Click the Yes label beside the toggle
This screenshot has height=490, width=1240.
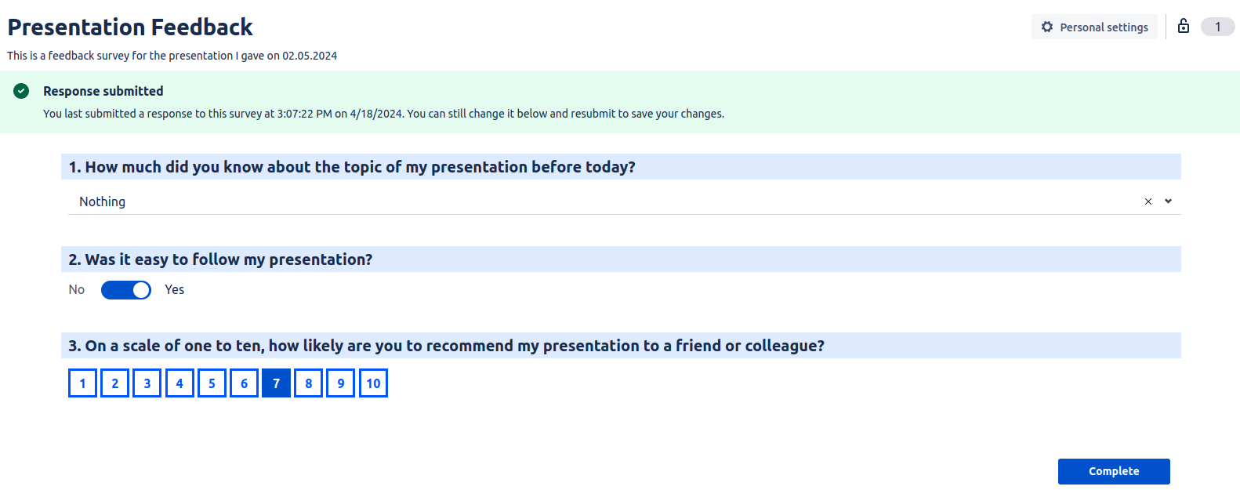tap(174, 289)
